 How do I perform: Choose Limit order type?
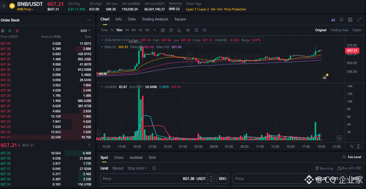tap(104, 168)
